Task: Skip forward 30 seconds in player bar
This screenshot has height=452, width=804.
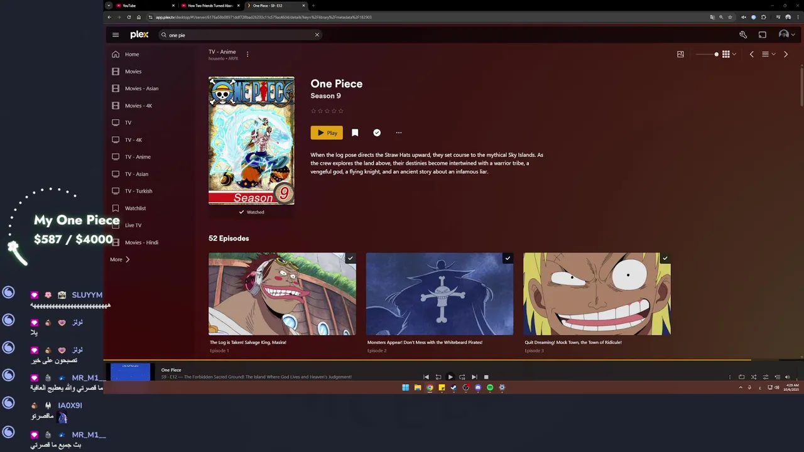Action: point(462,377)
